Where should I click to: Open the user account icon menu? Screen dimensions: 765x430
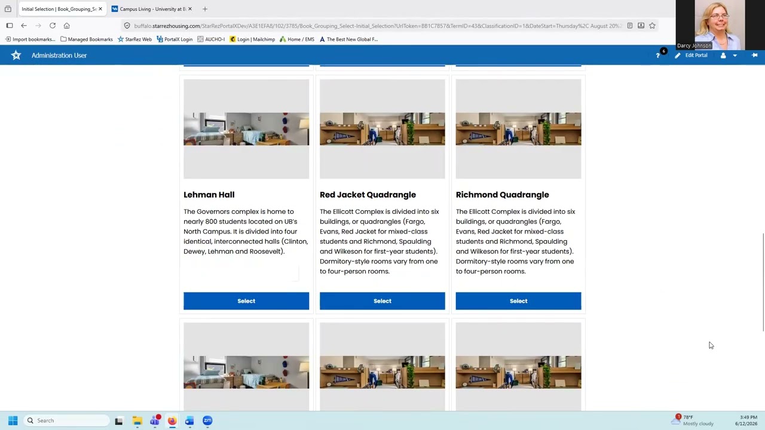click(723, 56)
